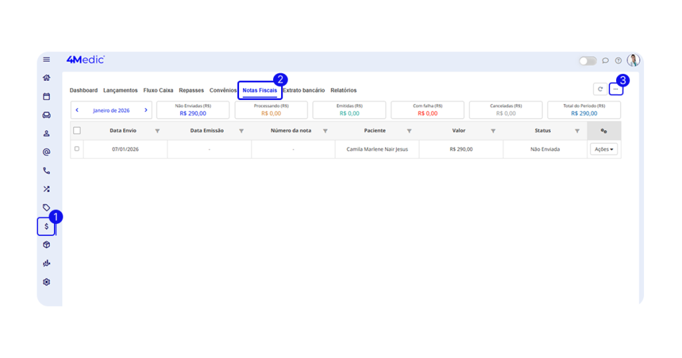
Task: Open the Lançamentos tab
Action: tap(121, 90)
